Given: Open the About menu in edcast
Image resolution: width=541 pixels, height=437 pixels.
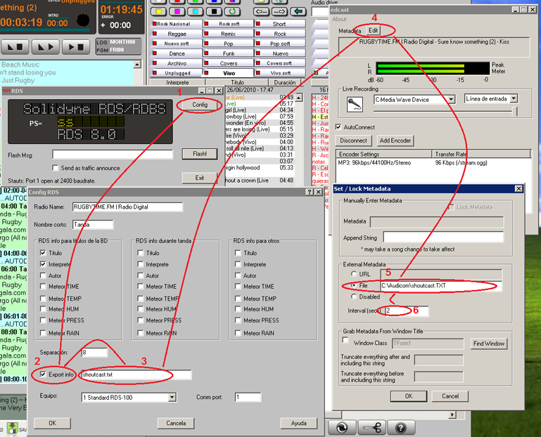Looking at the screenshot, I should [340, 19].
